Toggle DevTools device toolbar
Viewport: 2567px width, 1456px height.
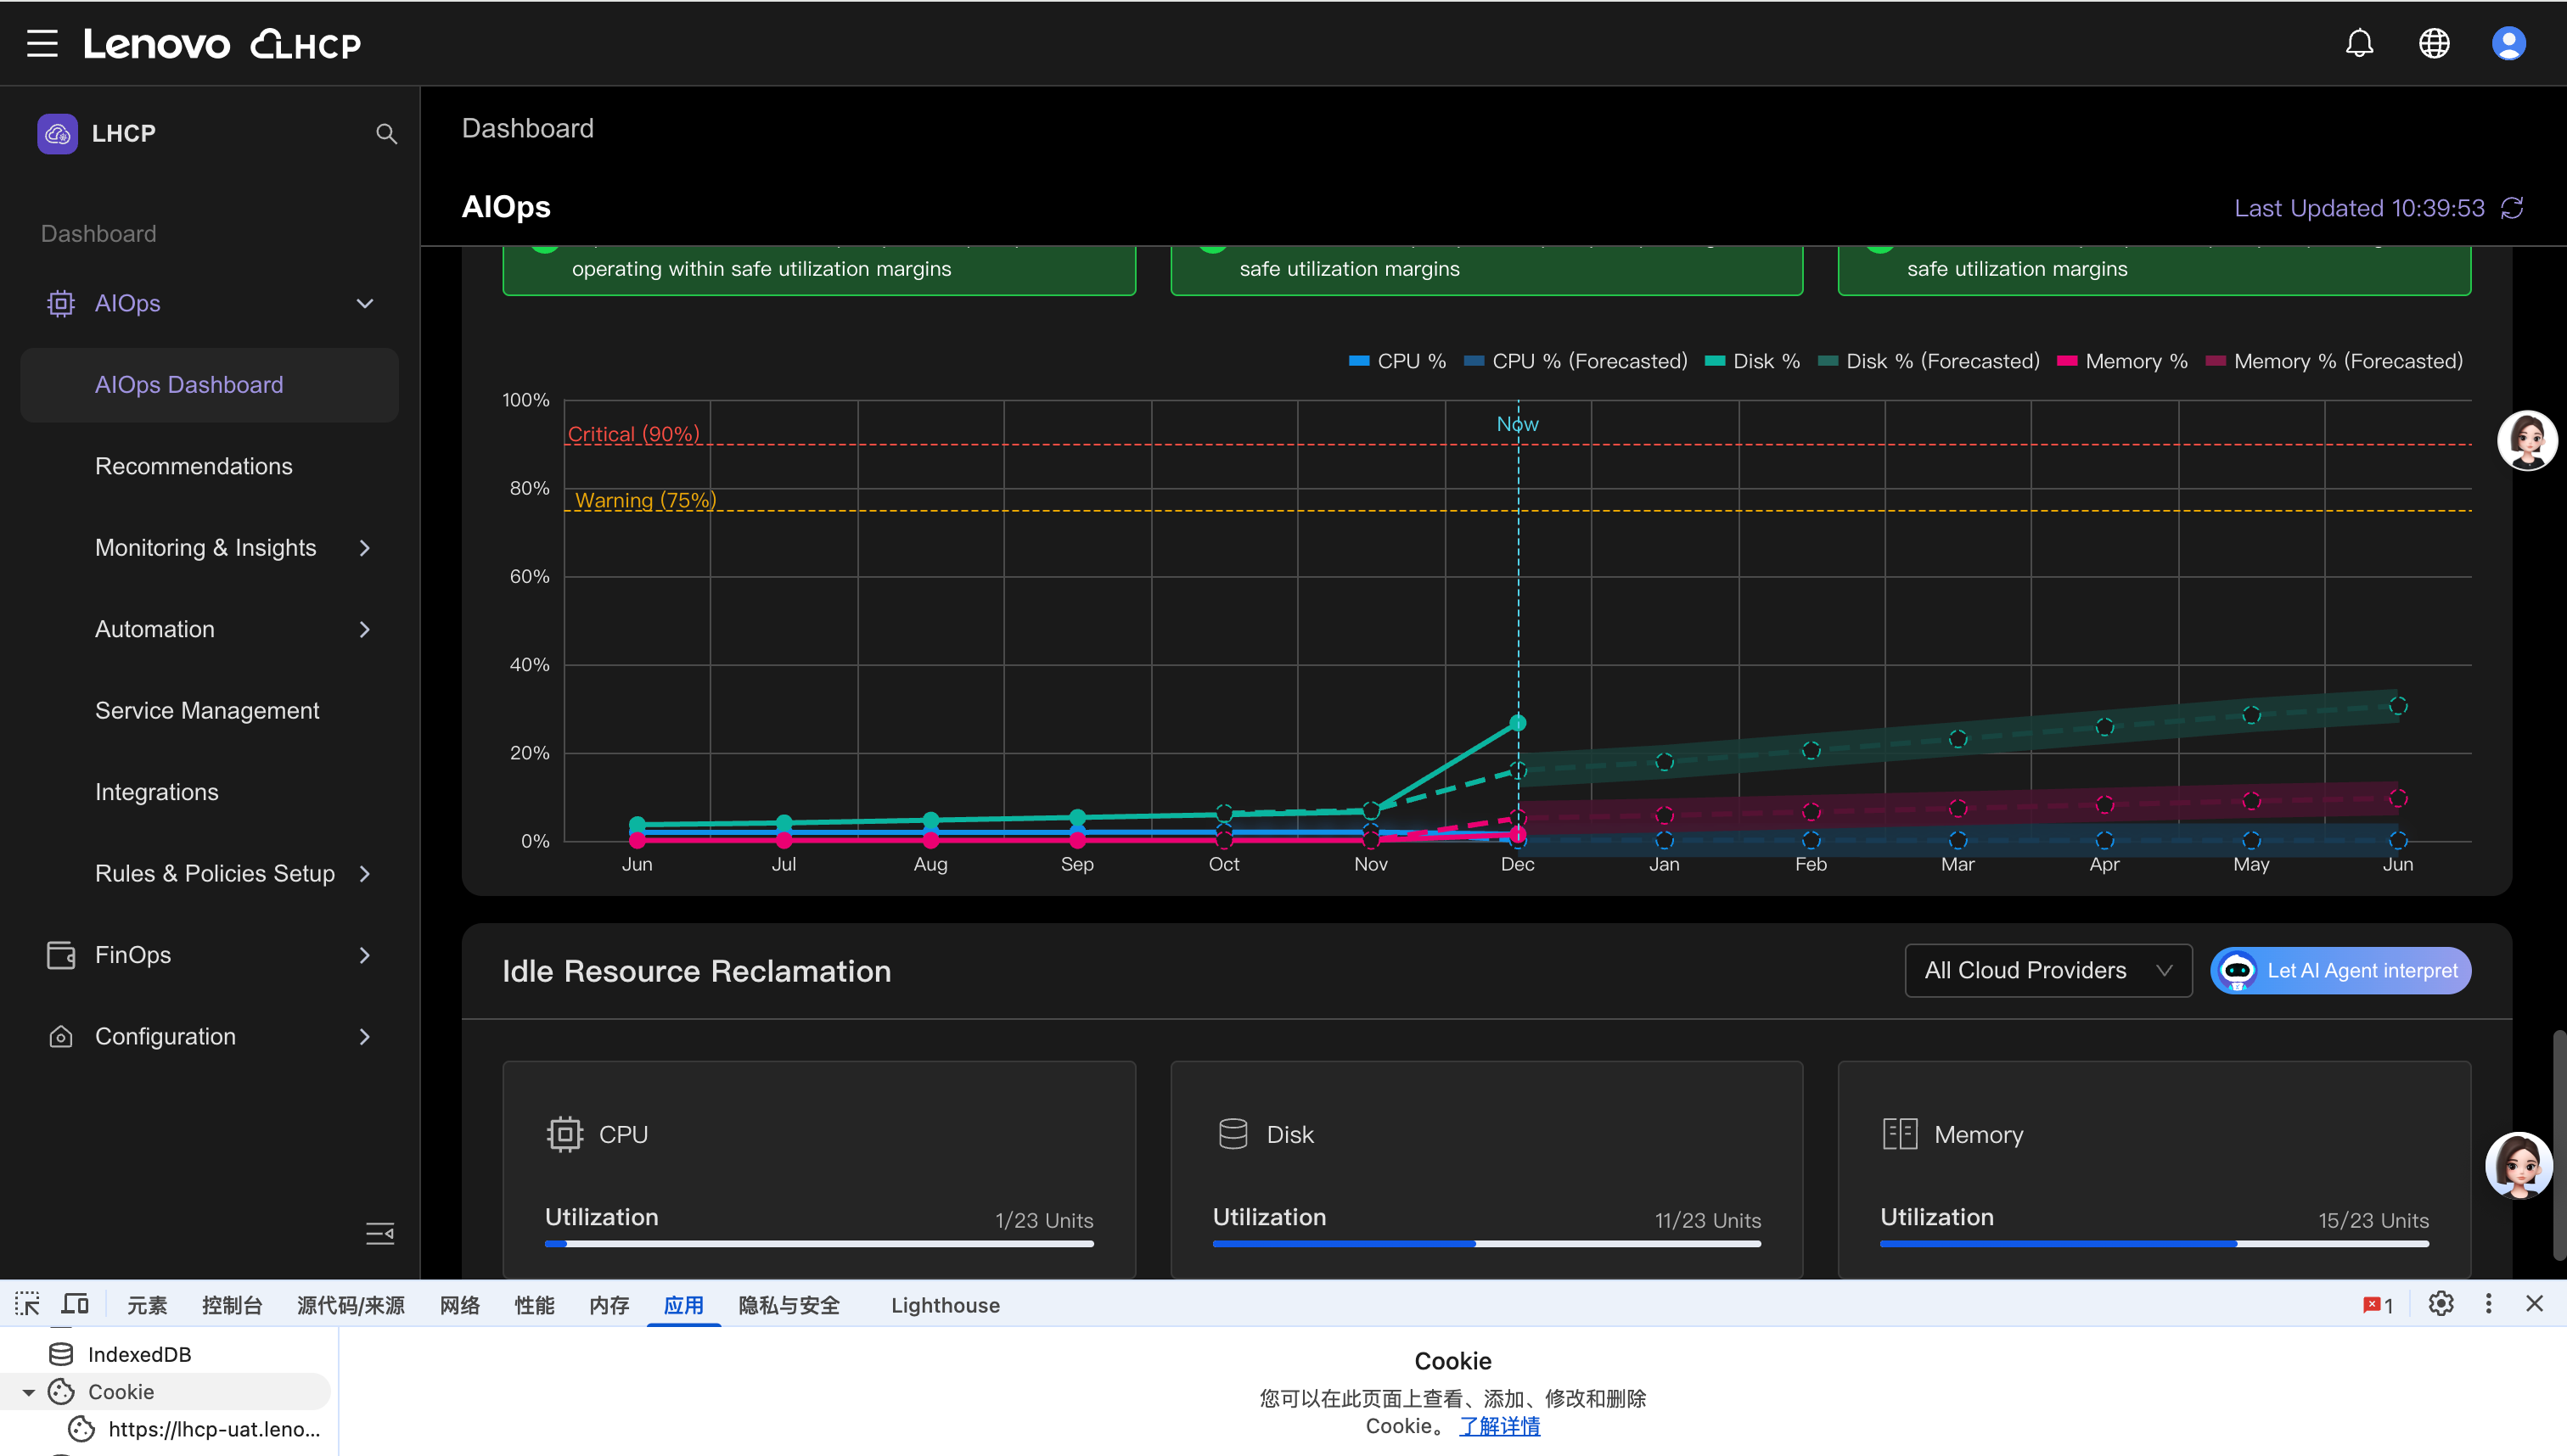[x=75, y=1304]
